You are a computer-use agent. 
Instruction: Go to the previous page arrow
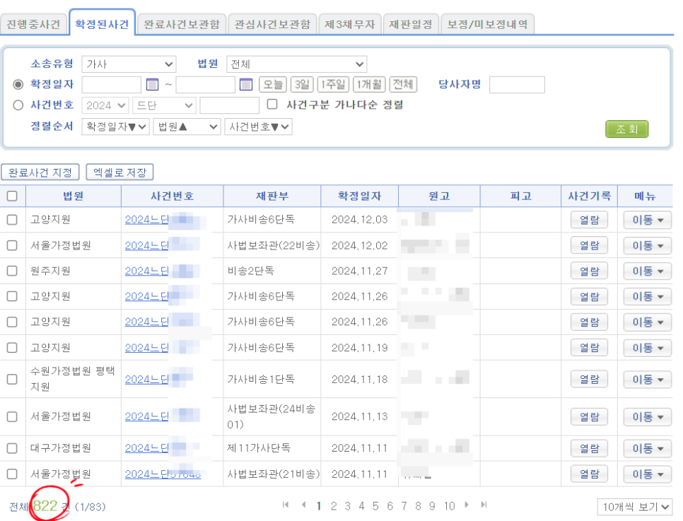[303, 505]
